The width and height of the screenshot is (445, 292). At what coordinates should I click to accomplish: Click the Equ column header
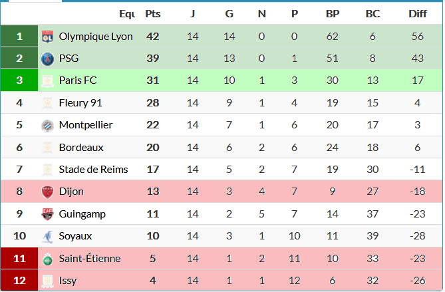point(127,14)
